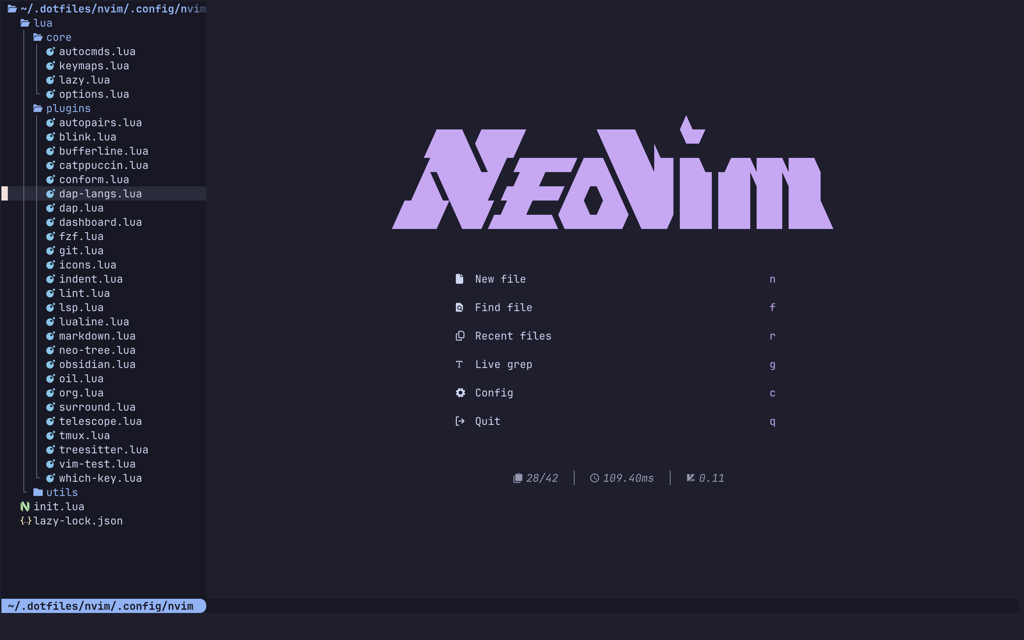
Task: Click the plugins count icon in dashboard footer
Action: coord(518,478)
